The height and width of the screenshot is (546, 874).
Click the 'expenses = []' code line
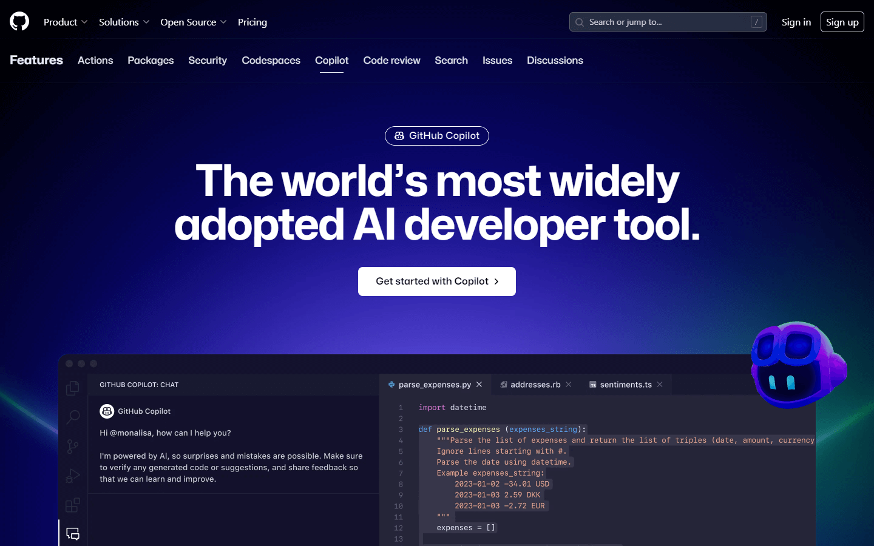pyautogui.click(x=466, y=528)
